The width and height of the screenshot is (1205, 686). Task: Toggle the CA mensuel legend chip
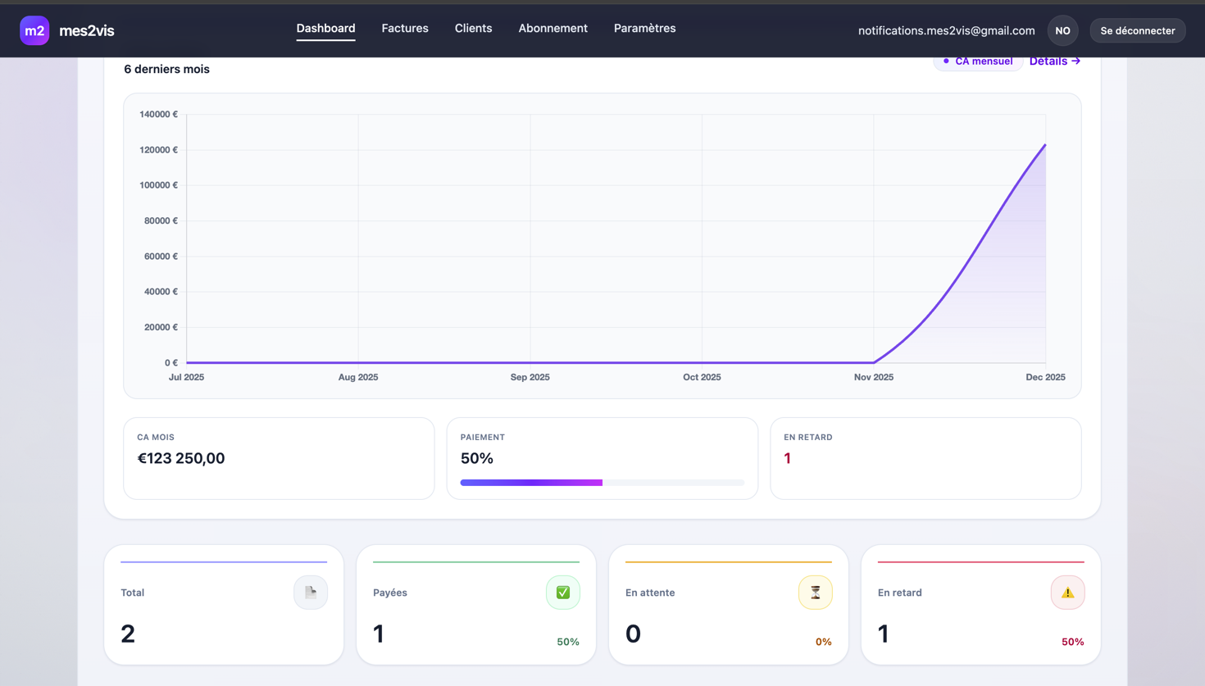coord(978,61)
